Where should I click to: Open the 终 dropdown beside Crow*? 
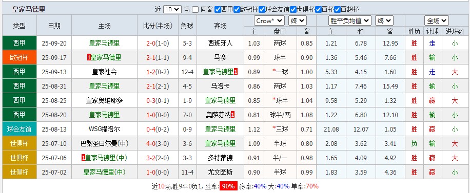tap(298, 21)
